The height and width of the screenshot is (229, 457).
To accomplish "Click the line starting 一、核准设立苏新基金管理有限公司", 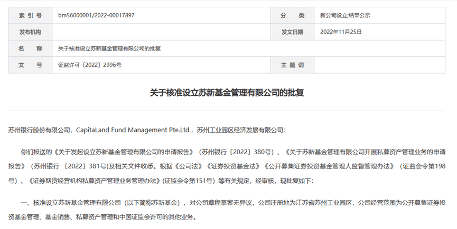I will click(233, 203).
